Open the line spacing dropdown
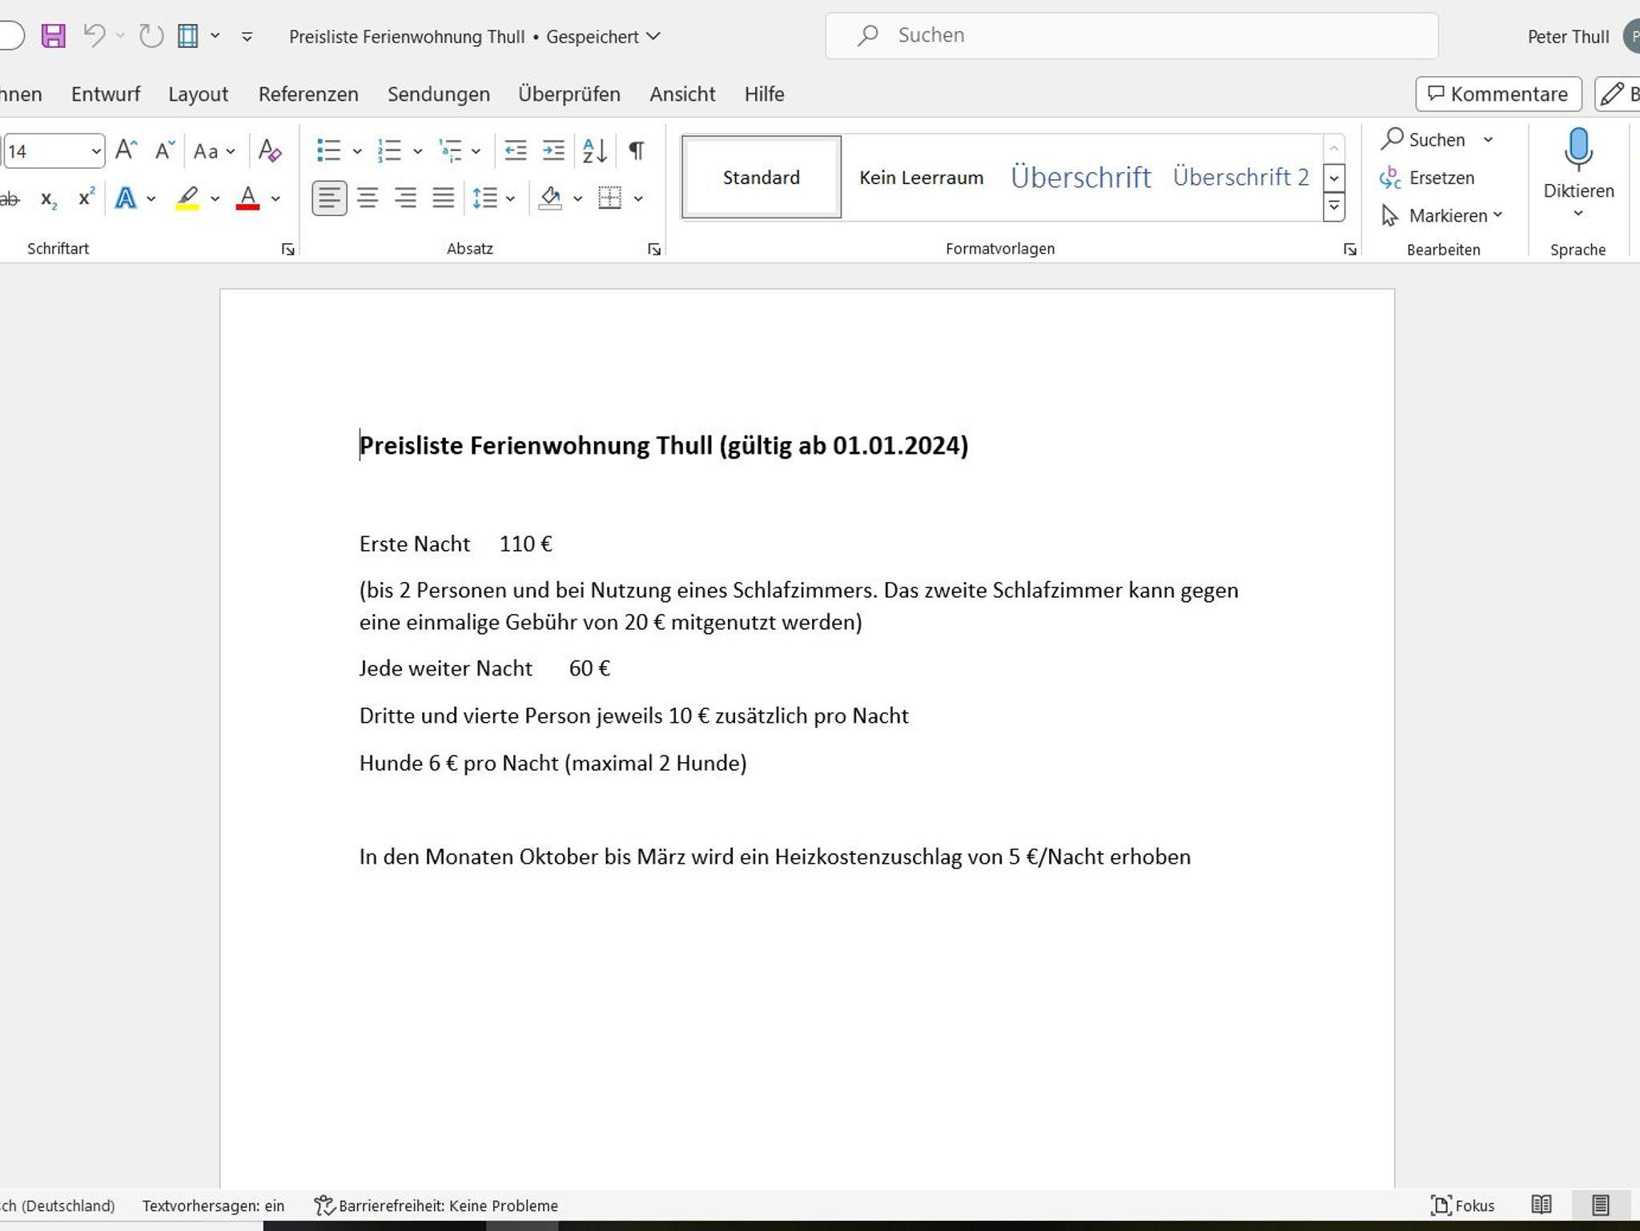The width and height of the screenshot is (1640, 1231). pos(511,198)
